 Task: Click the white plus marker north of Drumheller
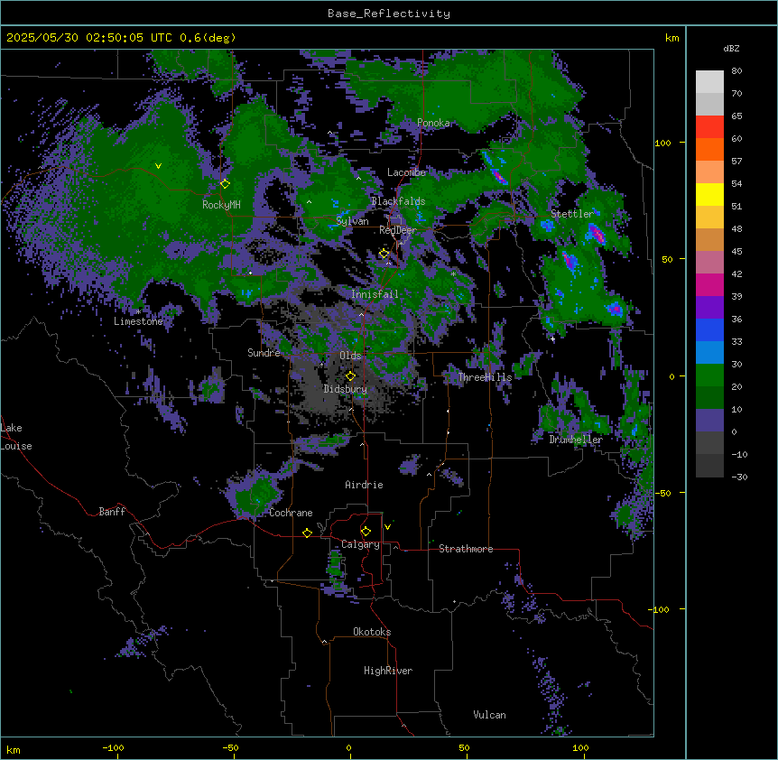coord(552,338)
